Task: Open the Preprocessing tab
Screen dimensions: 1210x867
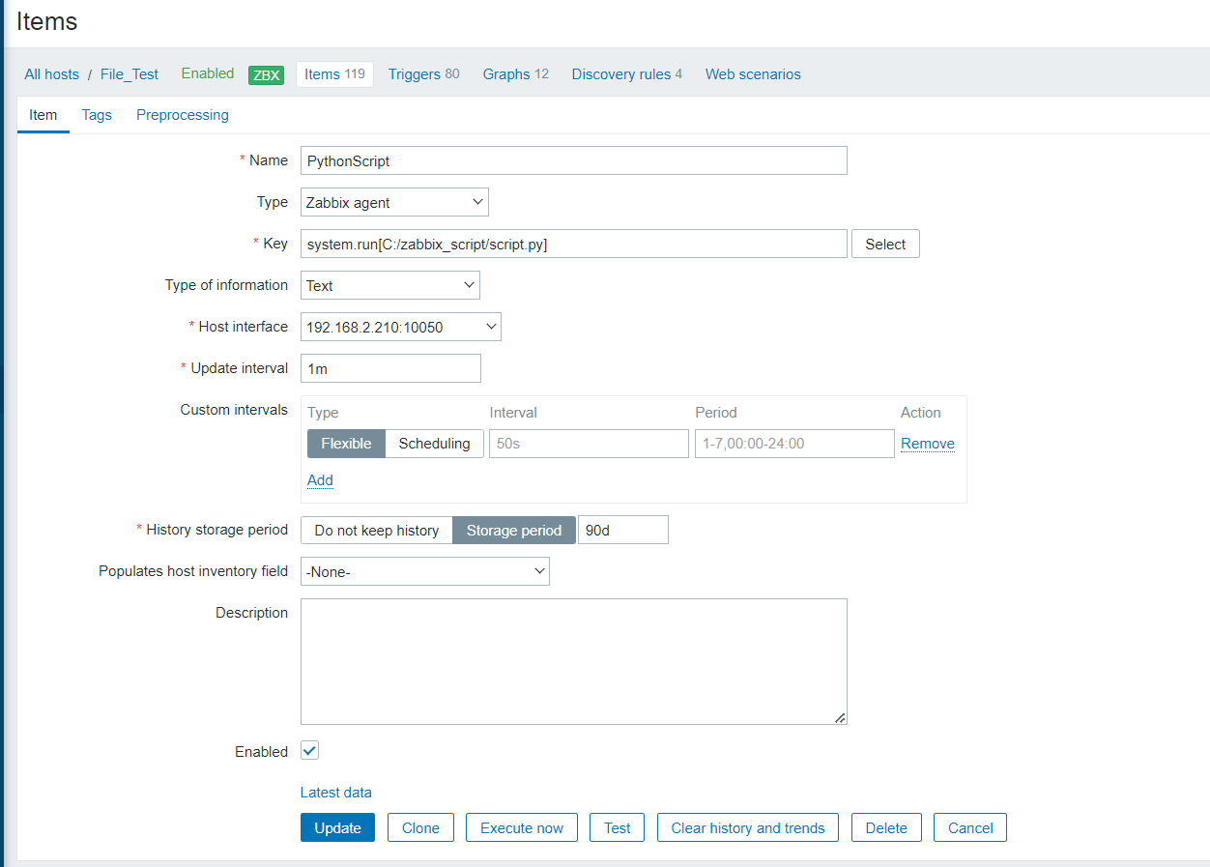Action: pyautogui.click(x=183, y=115)
